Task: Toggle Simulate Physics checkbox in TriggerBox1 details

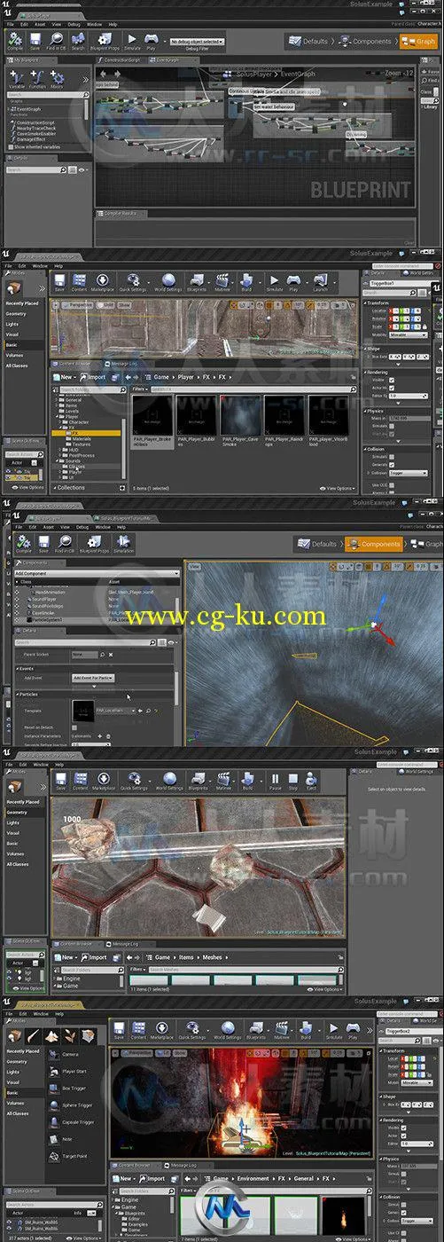Action: tap(393, 424)
